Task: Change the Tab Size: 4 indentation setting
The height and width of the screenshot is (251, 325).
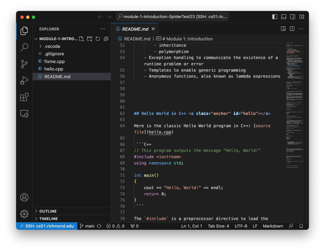Action: [218, 226]
